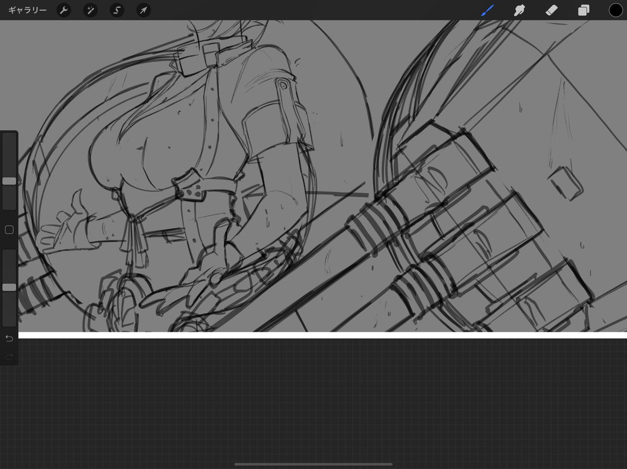The image size is (627, 469).
Task: Open the black color picker circle
Action: (616, 10)
